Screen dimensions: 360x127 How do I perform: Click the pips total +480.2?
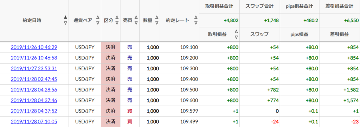(311, 20)
